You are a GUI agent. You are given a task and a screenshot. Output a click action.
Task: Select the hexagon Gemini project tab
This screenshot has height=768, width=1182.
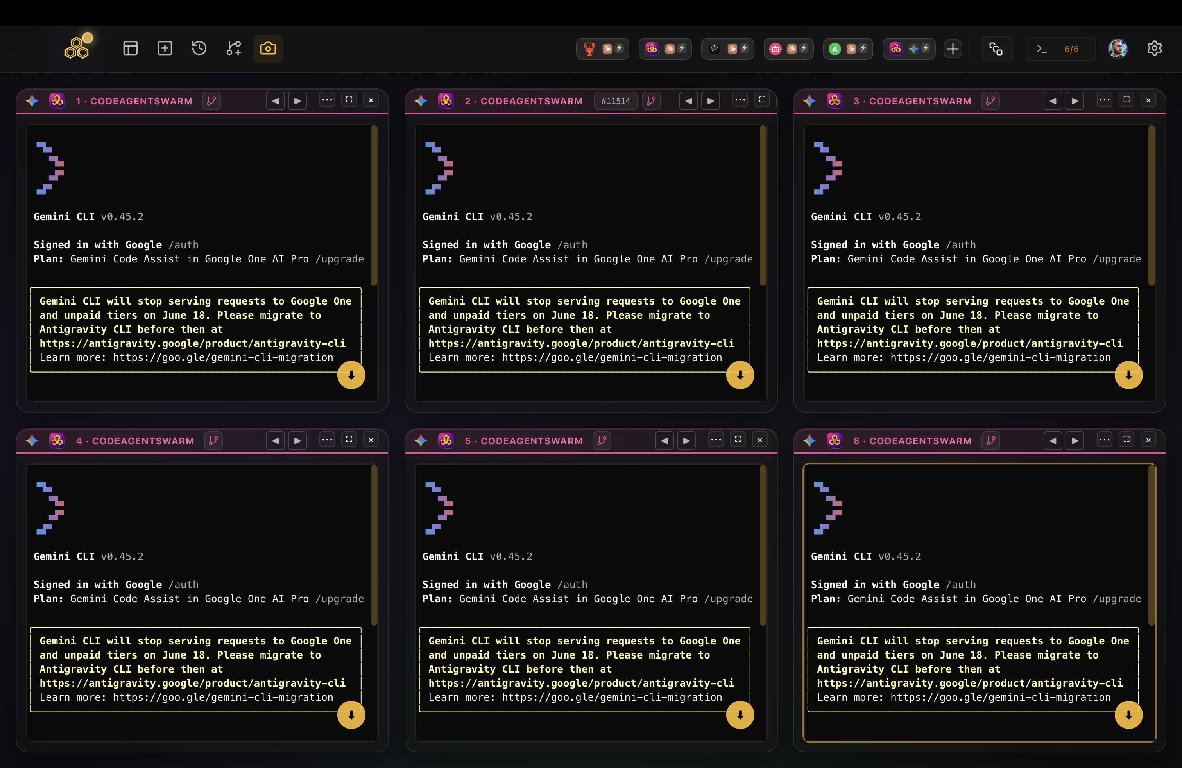click(909, 48)
